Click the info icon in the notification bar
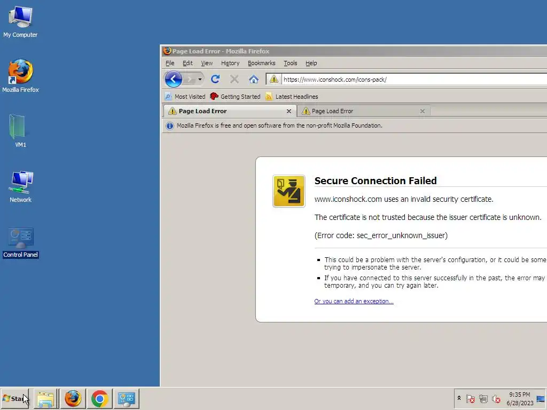The image size is (547, 410). (170, 126)
